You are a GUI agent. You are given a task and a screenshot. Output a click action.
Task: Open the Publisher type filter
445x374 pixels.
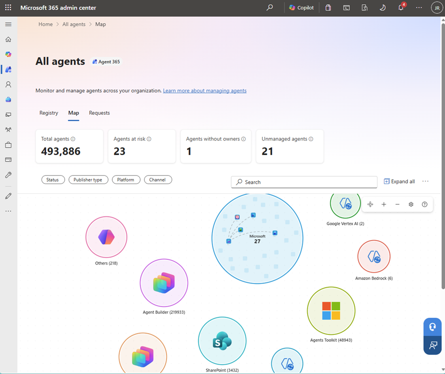click(88, 180)
